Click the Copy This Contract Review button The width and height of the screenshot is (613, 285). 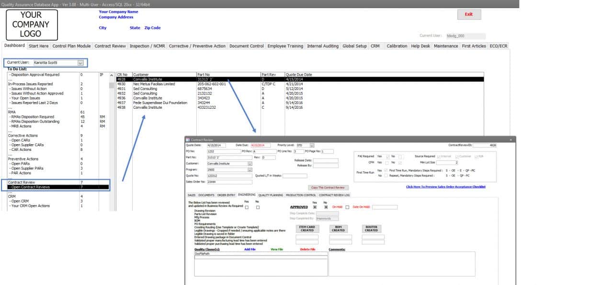(328, 187)
